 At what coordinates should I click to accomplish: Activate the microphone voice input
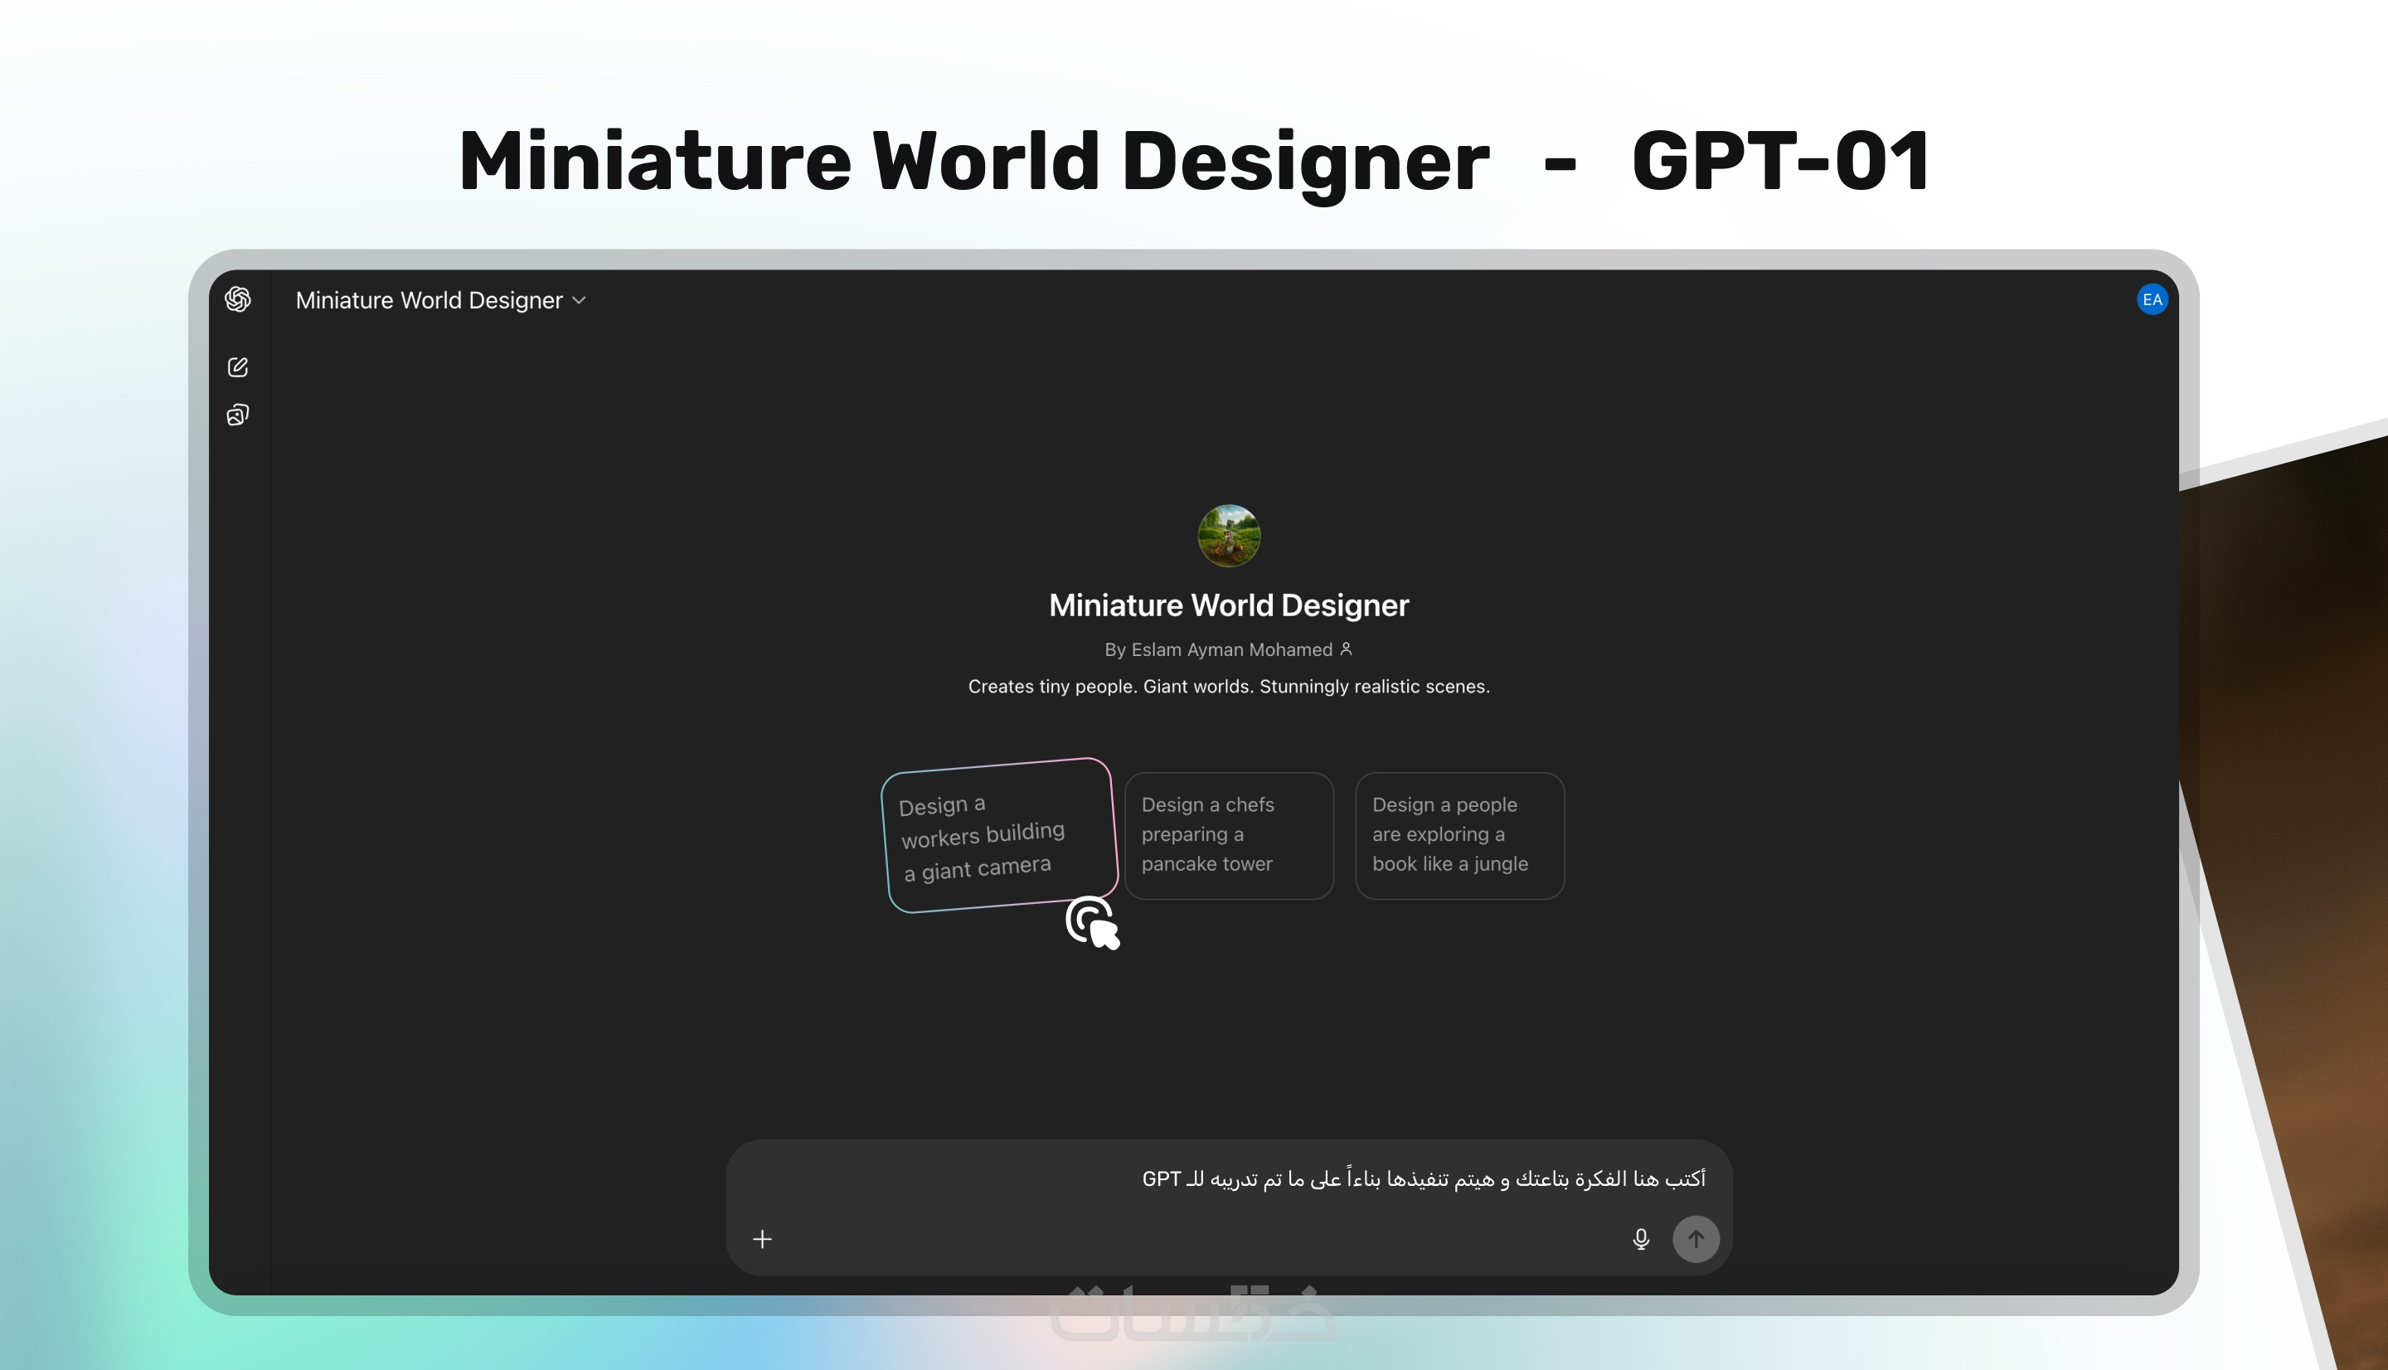coord(1640,1239)
